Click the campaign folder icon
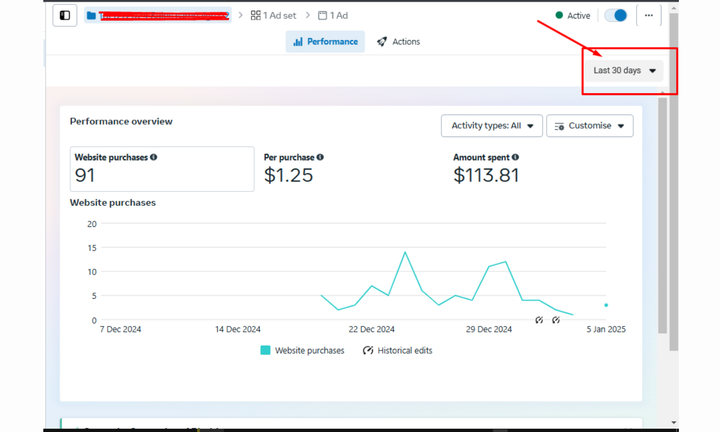720x432 pixels. 92,15
